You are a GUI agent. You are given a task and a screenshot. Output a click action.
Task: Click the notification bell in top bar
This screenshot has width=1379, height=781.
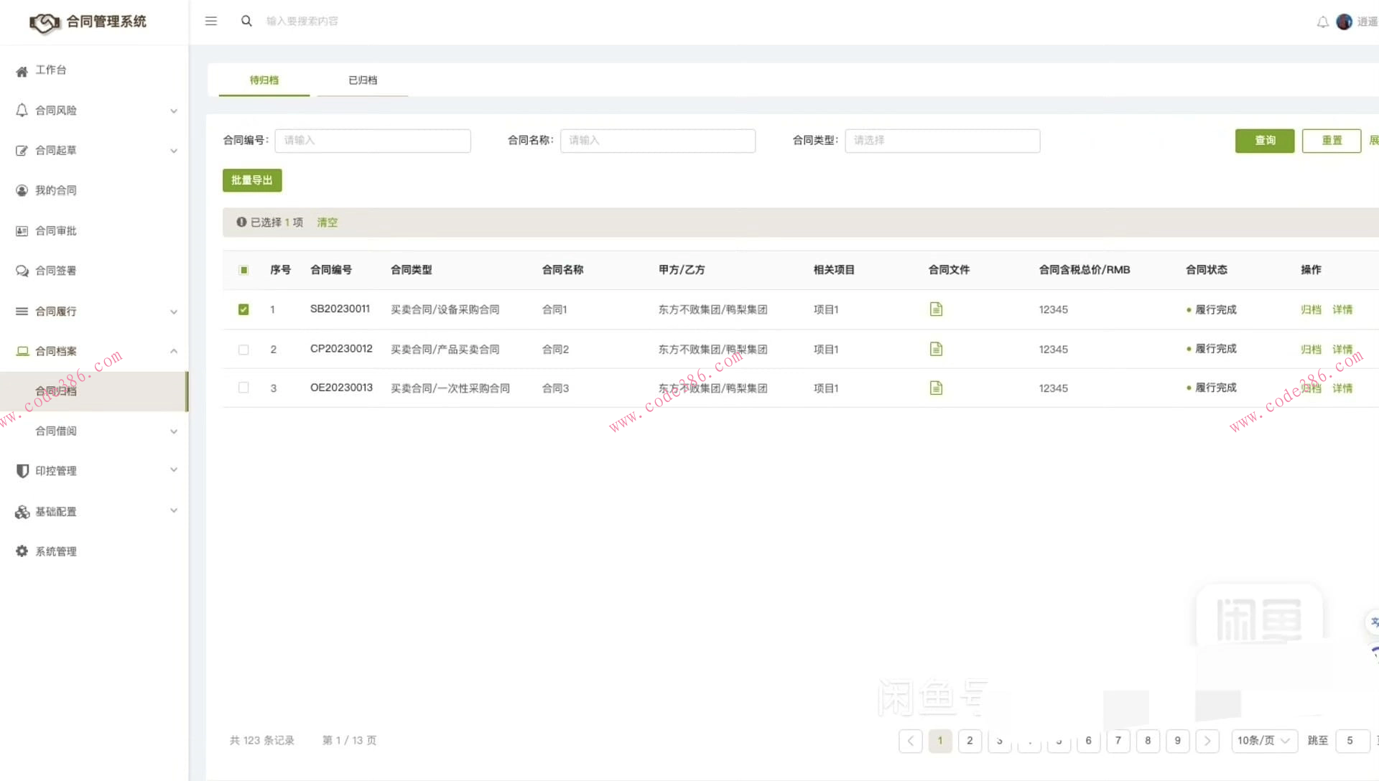[x=1322, y=21]
